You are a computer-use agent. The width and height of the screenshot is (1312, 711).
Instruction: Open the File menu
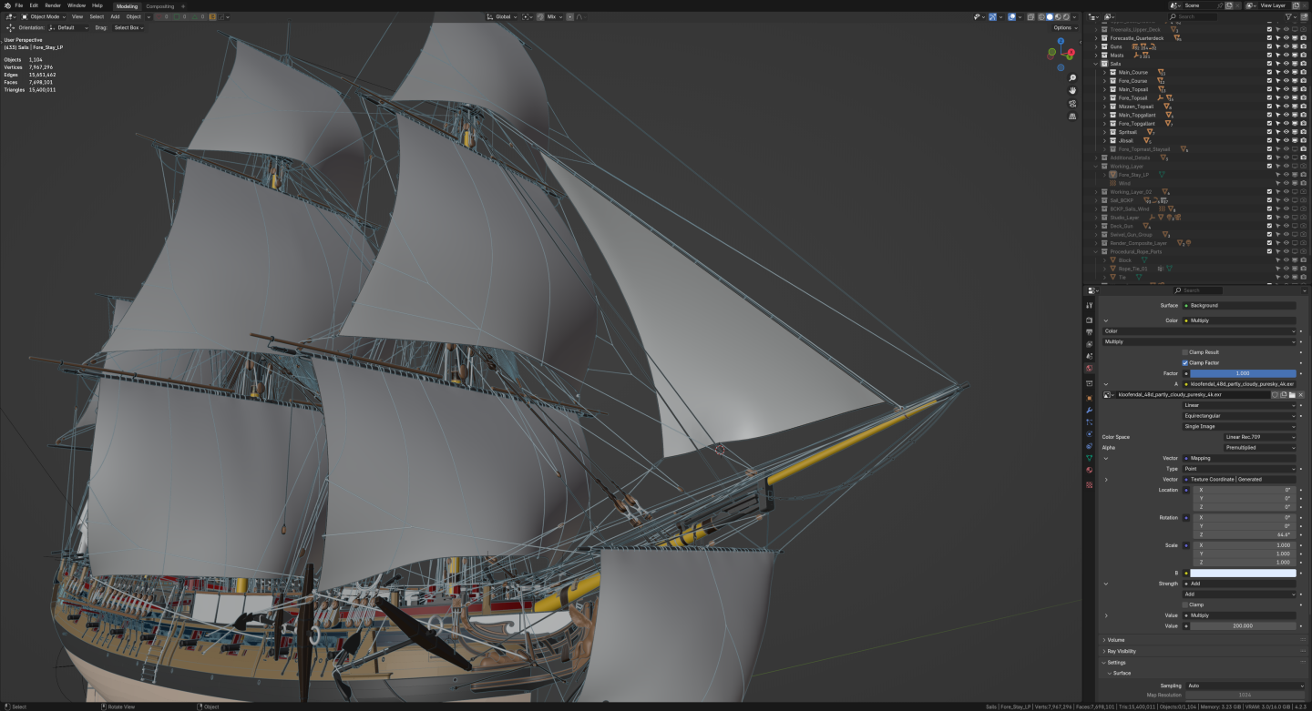[19, 5]
